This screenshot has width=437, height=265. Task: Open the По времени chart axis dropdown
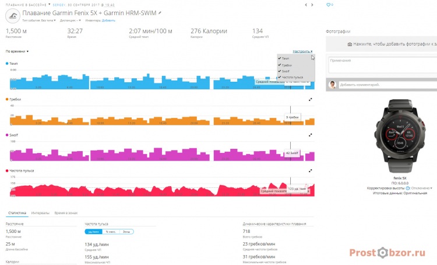17,51
